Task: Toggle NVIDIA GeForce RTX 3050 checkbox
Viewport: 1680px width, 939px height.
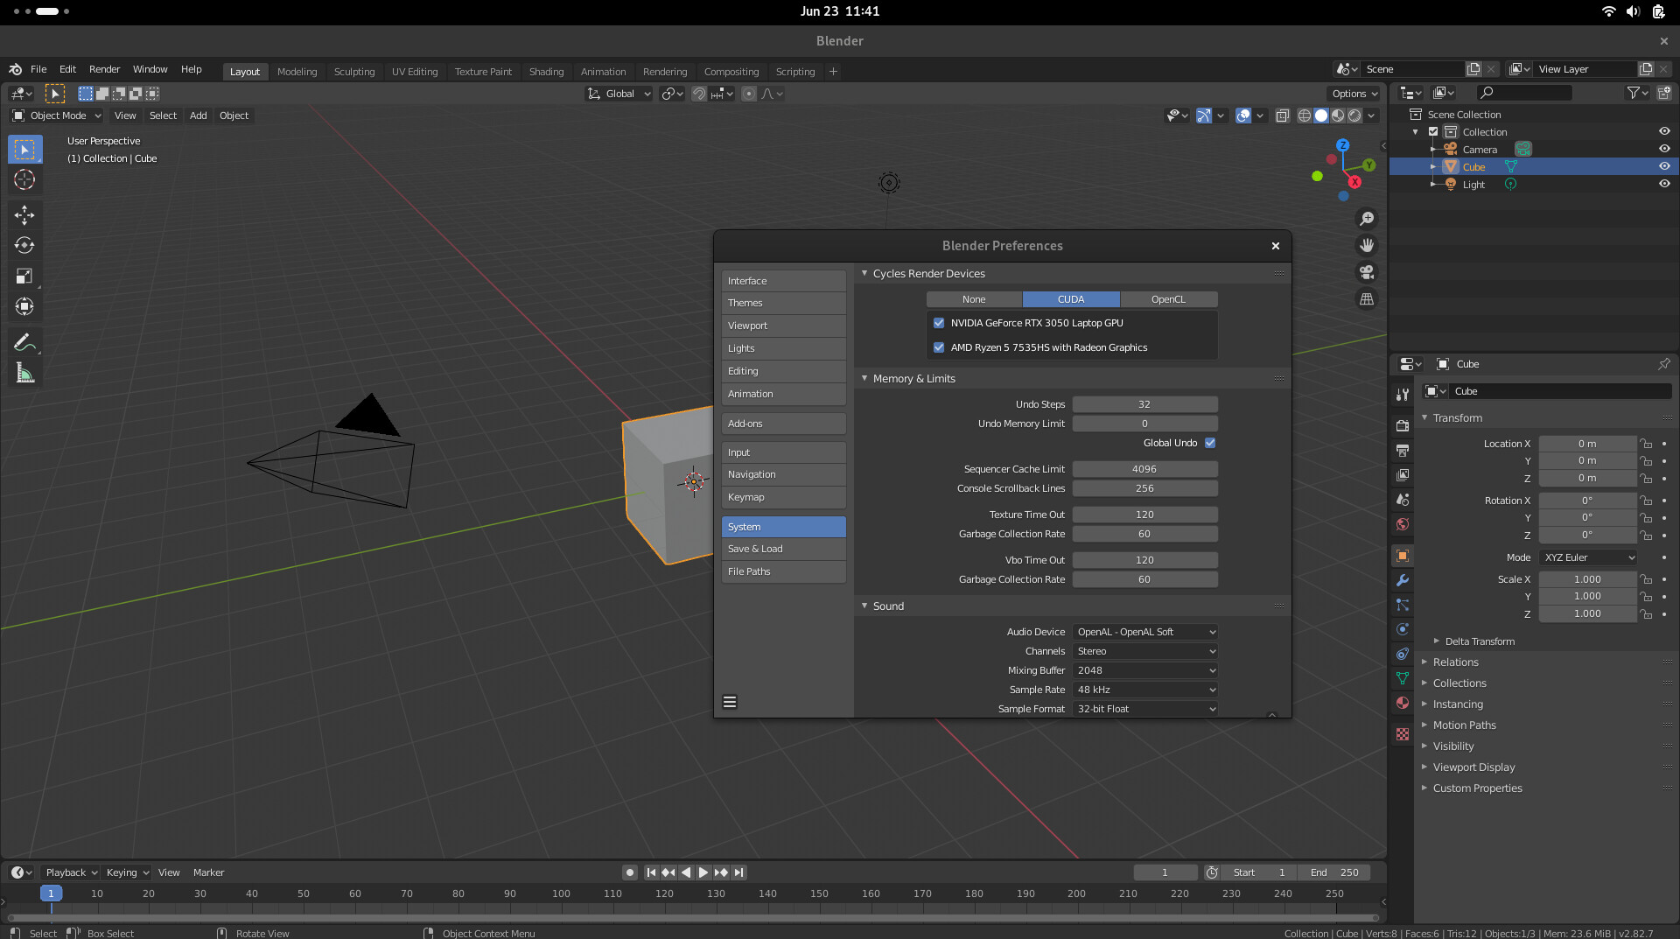Action: point(939,323)
